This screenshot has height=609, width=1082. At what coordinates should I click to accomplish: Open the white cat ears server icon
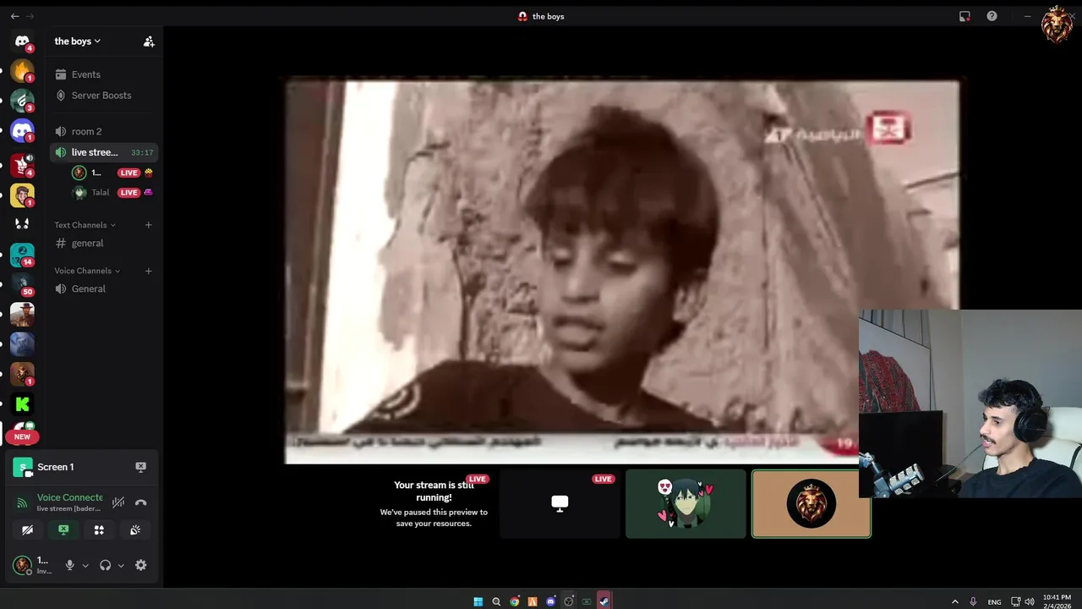[x=22, y=224]
